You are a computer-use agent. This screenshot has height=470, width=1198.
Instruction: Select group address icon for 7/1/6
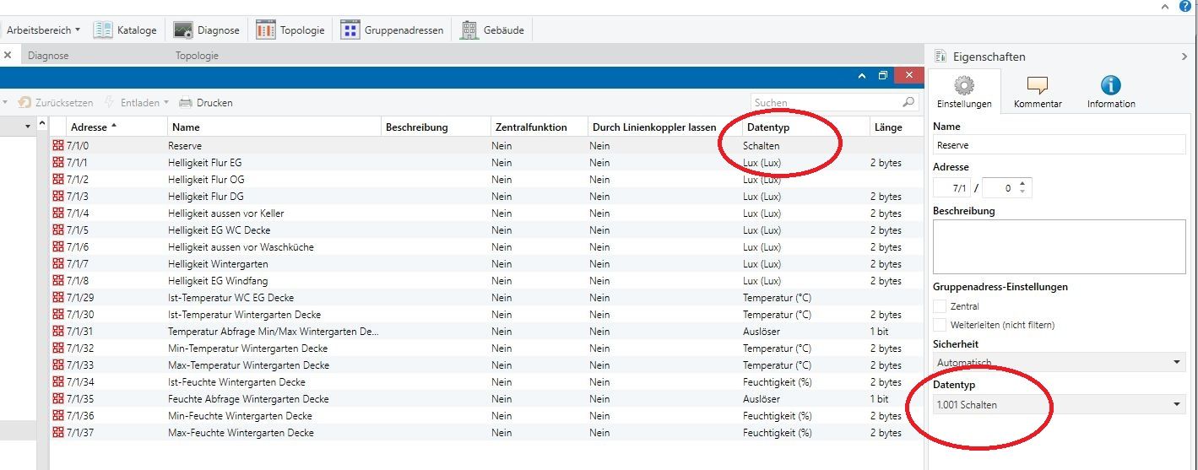pyautogui.click(x=58, y=246)
